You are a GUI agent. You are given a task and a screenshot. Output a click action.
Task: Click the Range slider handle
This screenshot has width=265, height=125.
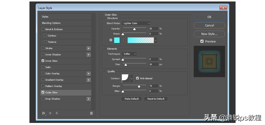pyautogui.click(x=139, y=86)
